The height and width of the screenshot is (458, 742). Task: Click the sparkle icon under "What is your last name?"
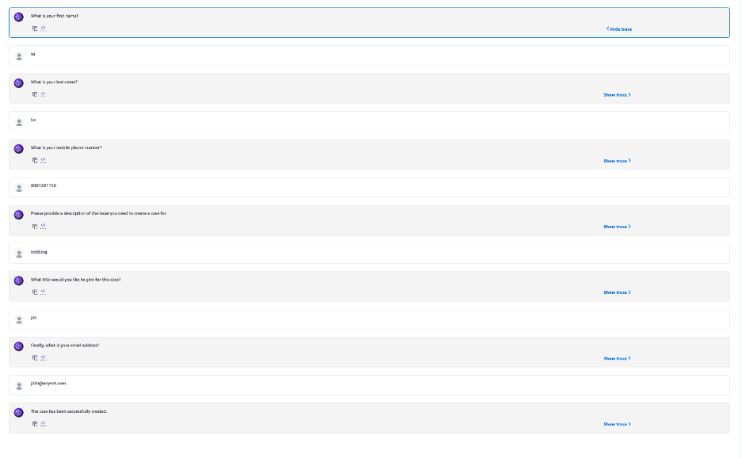pos(43,94)
